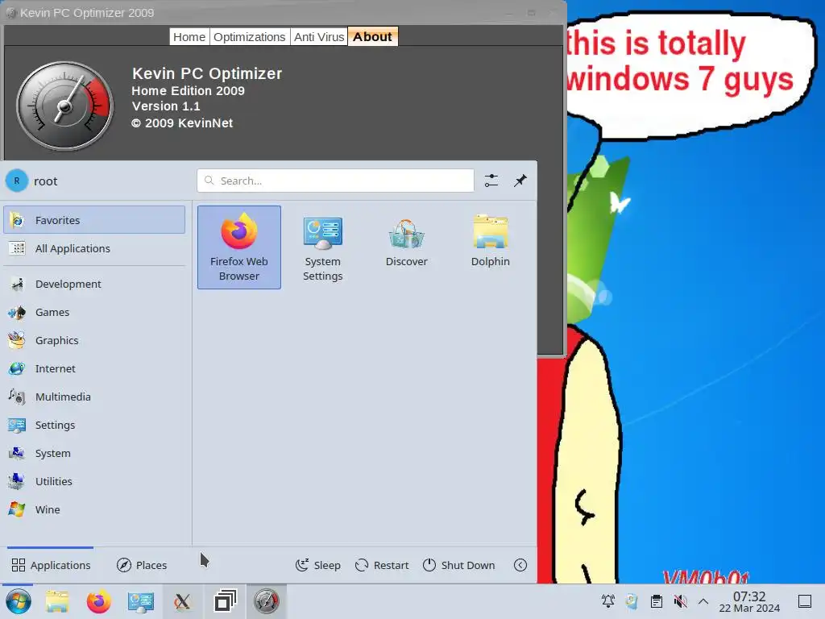825x619 pixels.
Task: Open the Internet category
Action: pyautogui.click(x=94, y=368)
